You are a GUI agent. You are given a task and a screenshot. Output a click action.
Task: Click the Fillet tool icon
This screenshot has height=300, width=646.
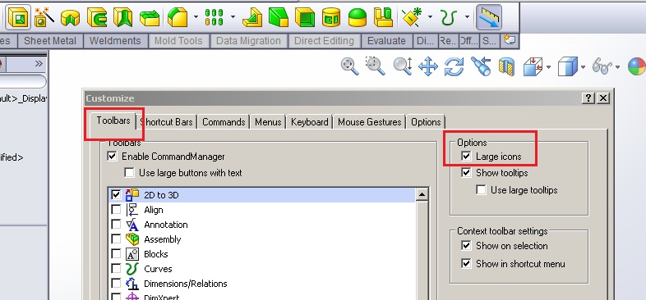(x=178, y=18)
